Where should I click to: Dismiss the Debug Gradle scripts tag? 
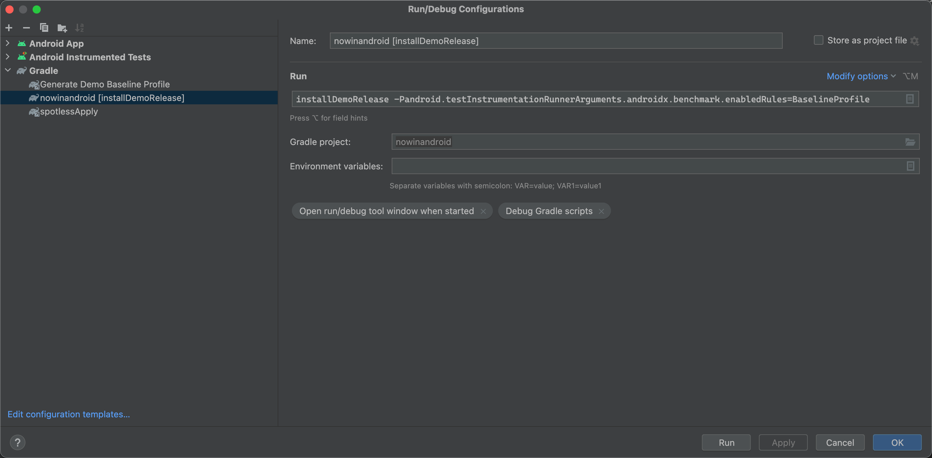(x=601, y=211)
